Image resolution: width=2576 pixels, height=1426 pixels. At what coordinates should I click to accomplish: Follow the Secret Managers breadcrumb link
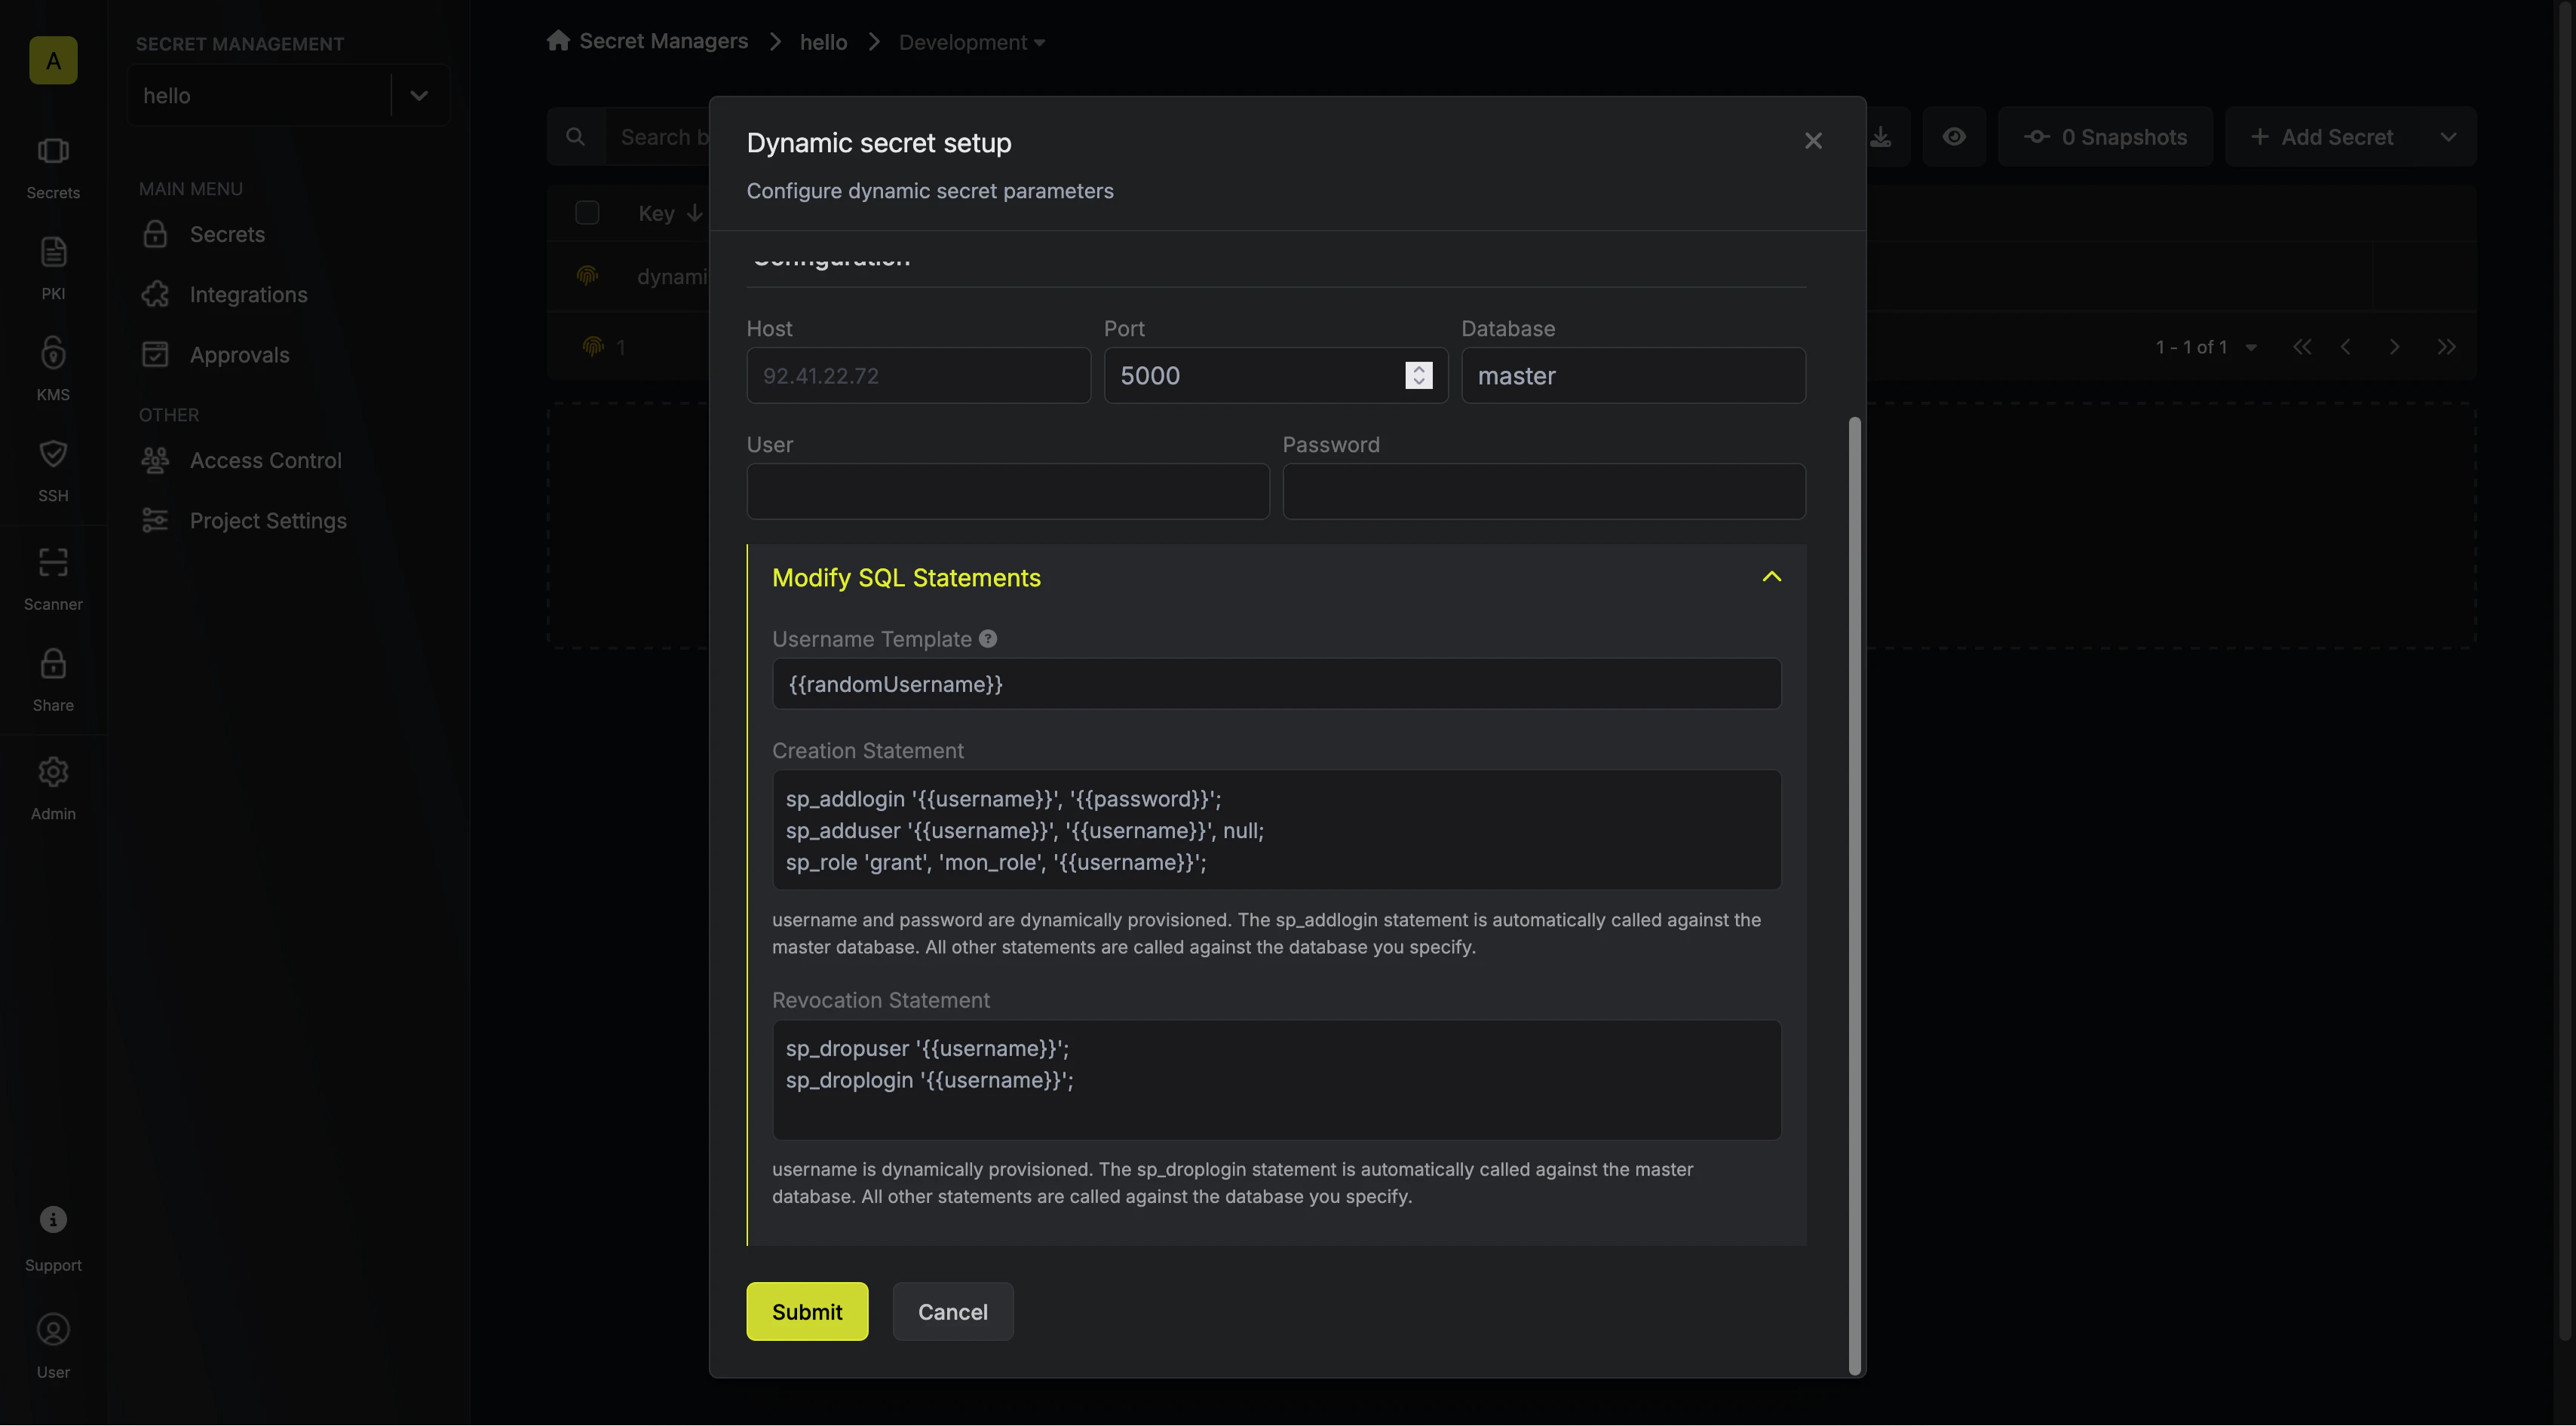663,41
